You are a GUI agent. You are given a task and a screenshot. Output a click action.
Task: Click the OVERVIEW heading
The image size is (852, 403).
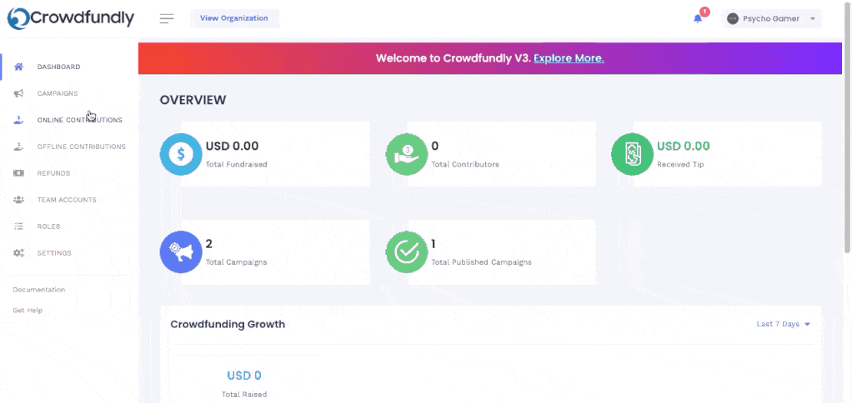click(193, 100)
